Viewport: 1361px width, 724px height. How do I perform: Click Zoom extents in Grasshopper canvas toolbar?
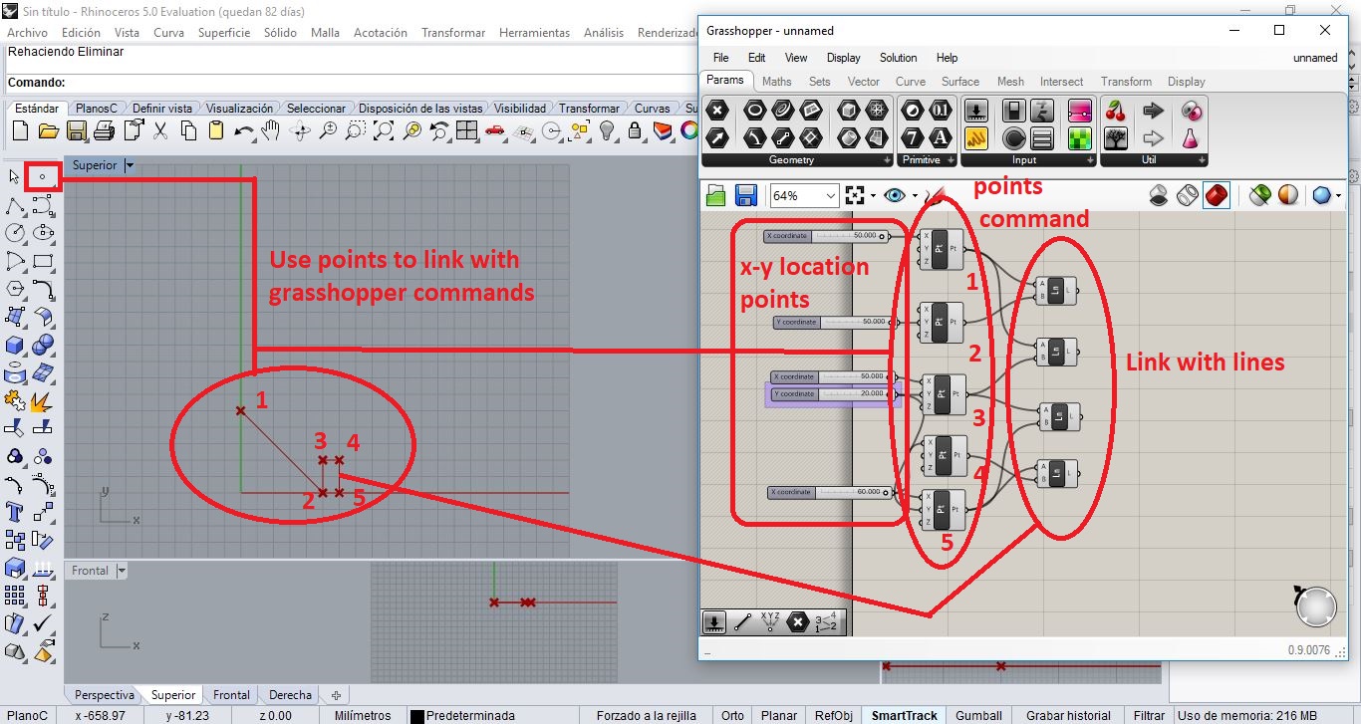pos(855,195)
